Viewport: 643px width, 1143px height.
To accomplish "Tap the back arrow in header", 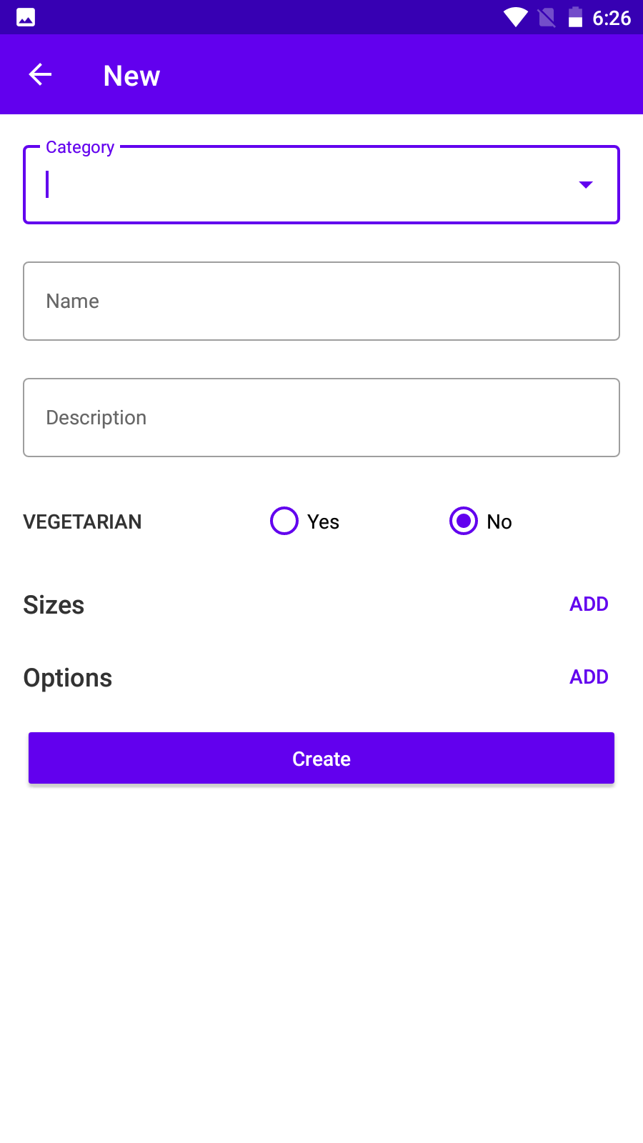I will pyautogui.click(x=40, y=74).
